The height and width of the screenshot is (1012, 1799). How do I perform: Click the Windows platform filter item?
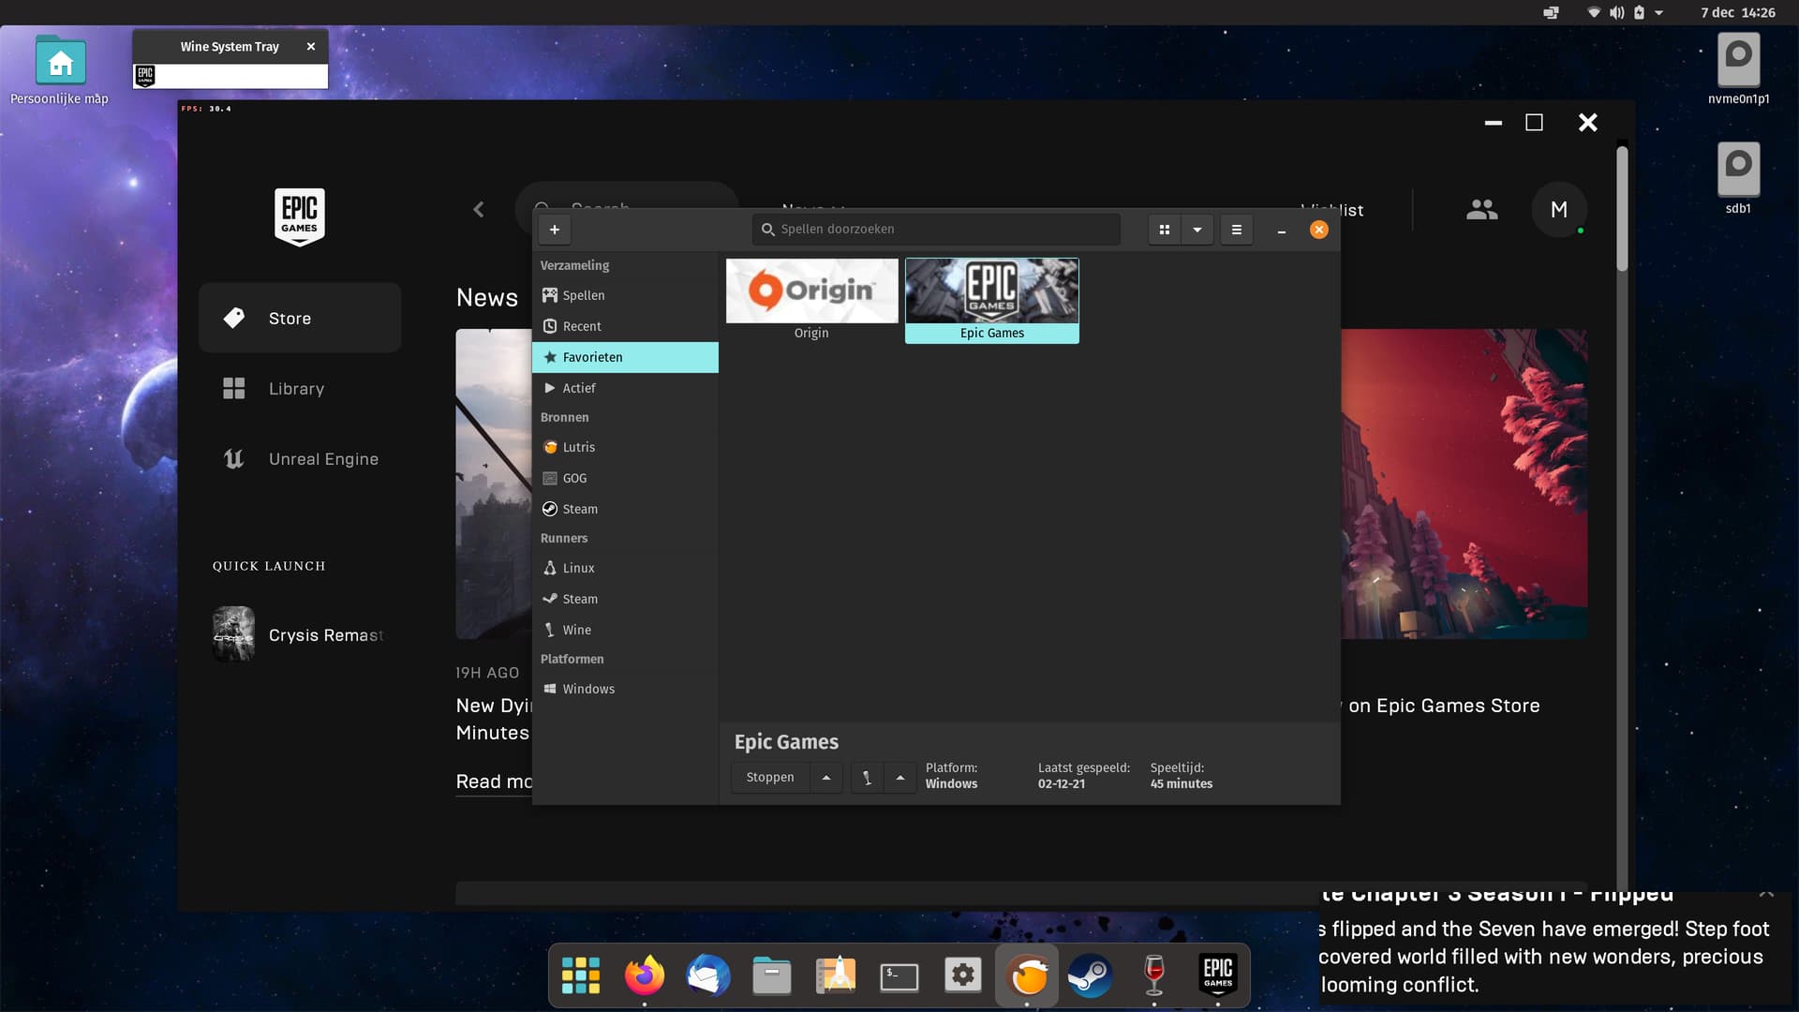pos(588,689)
